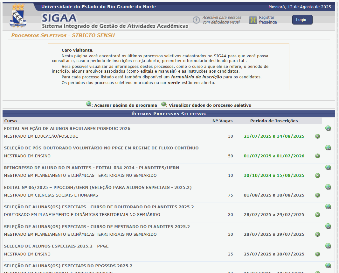
Task: Select the Edital Seleção de Alunos Regulares POSEDUC 2026 title
Action: [x=67, y=129]
